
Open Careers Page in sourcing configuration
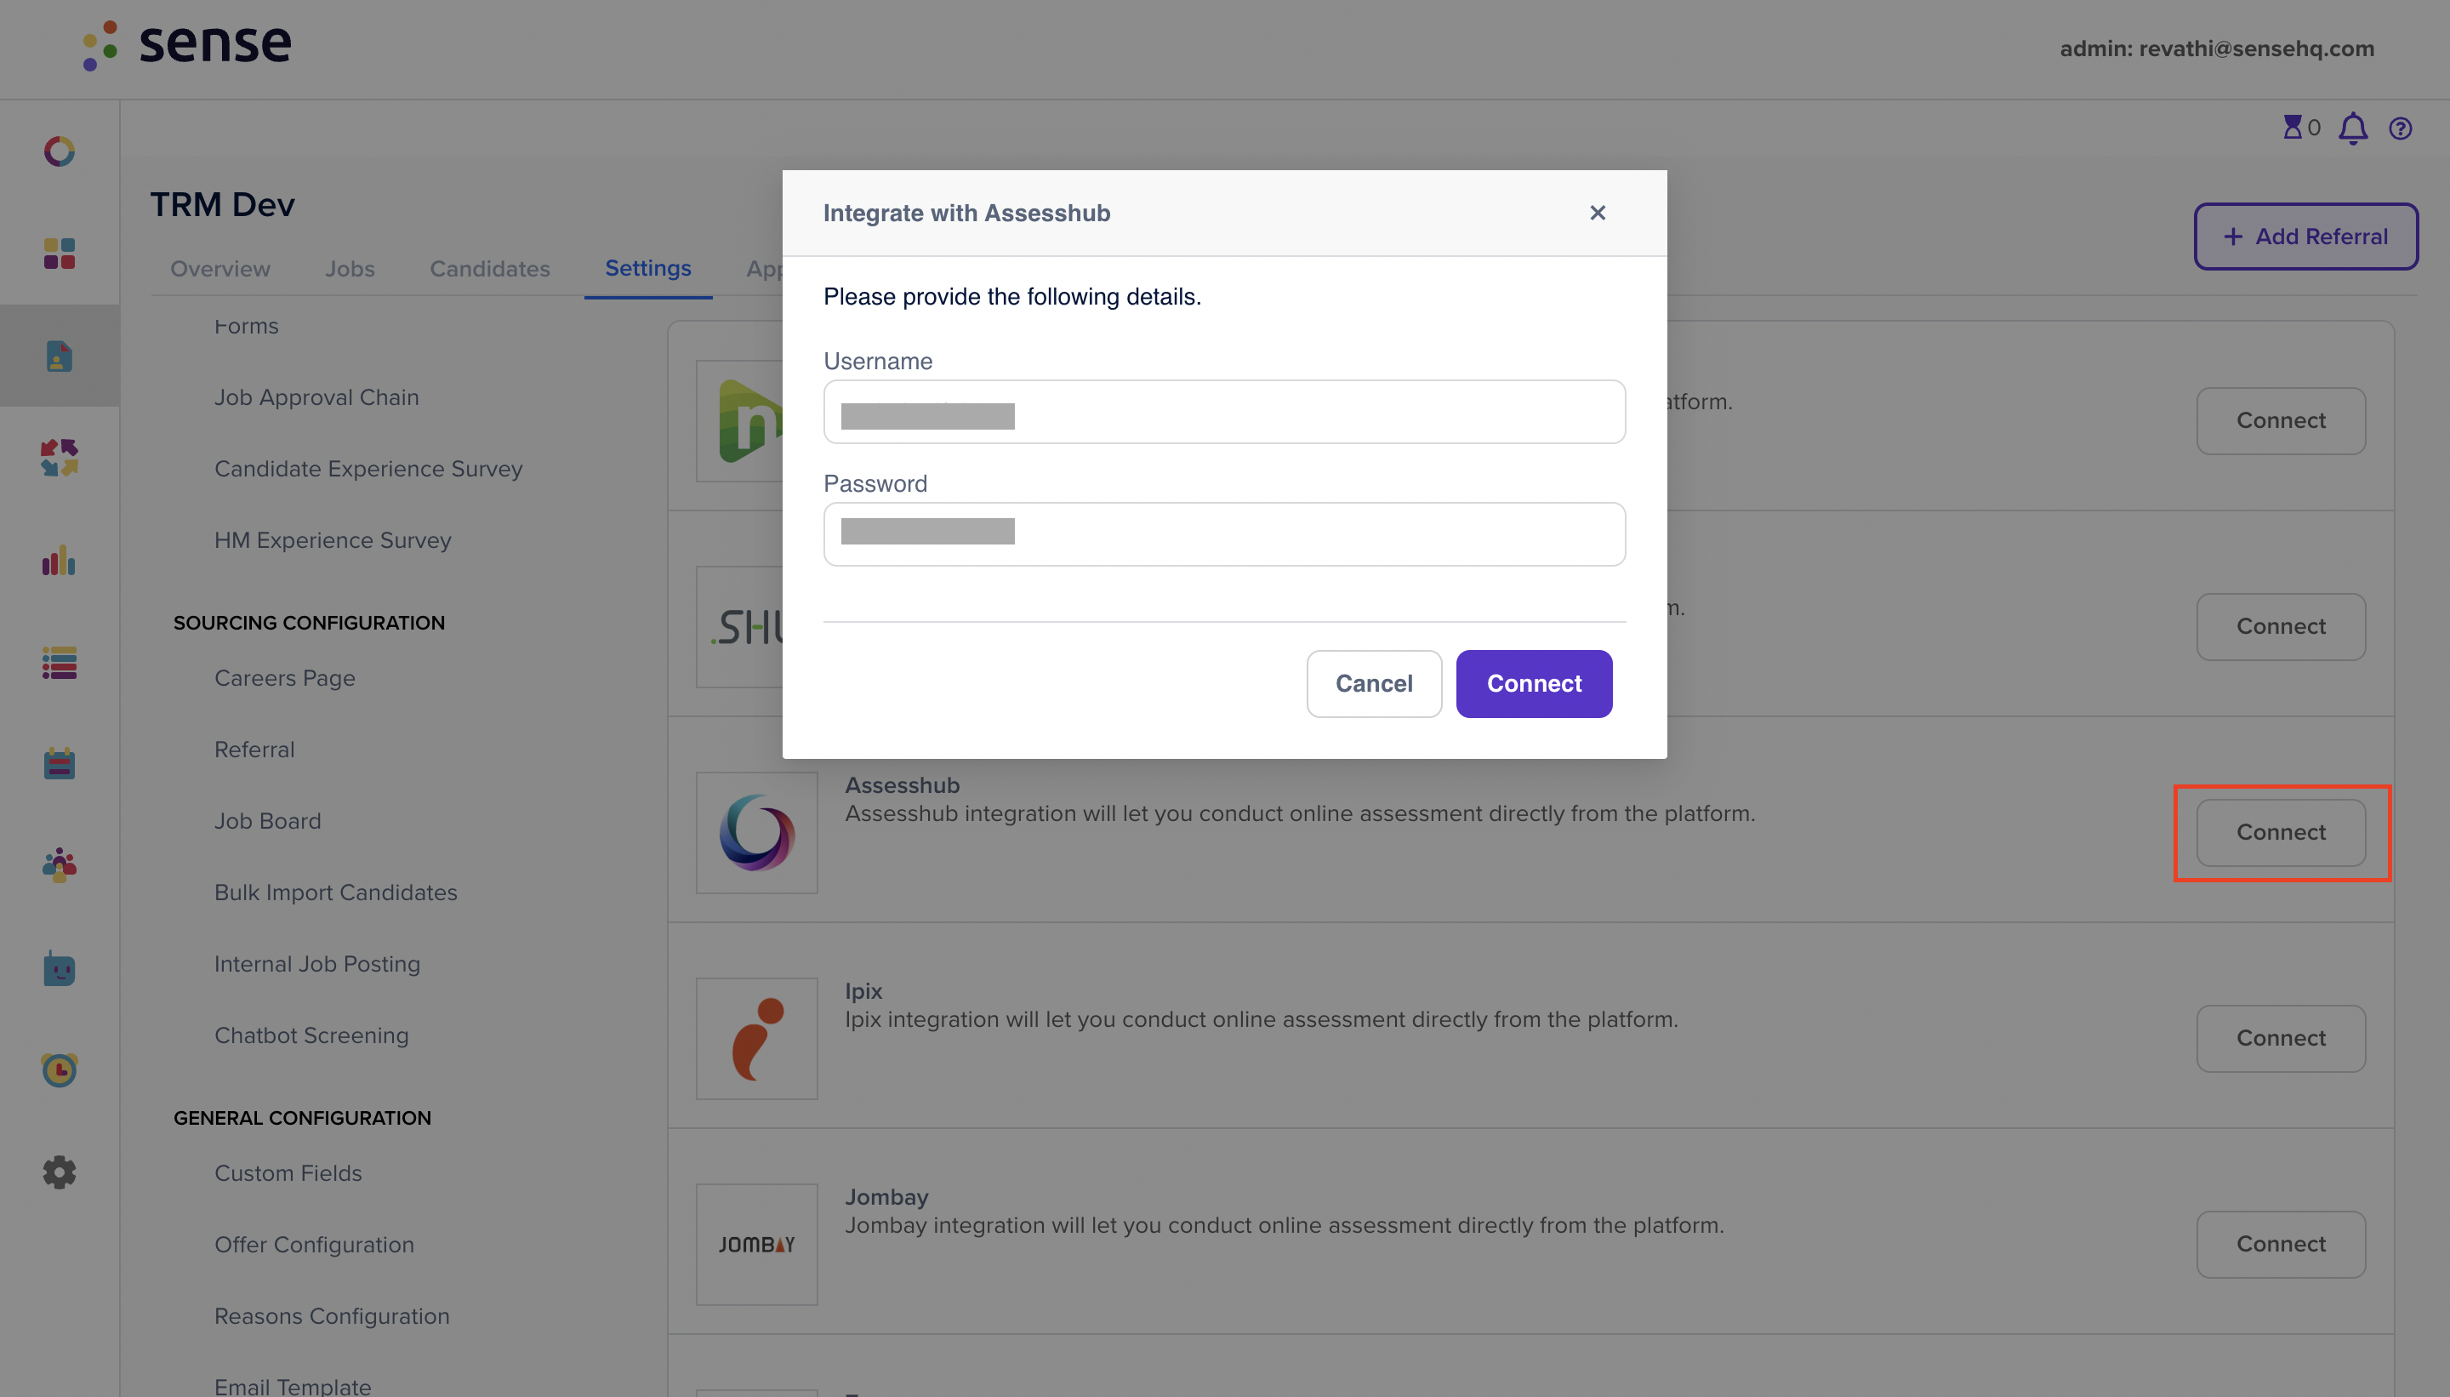(x=285, y=677)
